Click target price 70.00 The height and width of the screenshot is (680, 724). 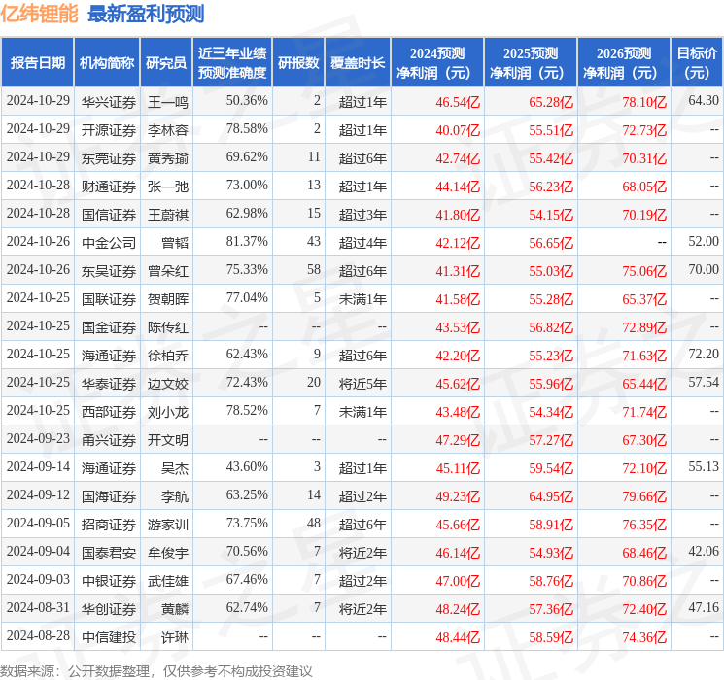[704, 270]
